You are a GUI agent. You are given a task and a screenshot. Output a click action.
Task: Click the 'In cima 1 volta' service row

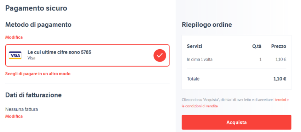[237, 59]
